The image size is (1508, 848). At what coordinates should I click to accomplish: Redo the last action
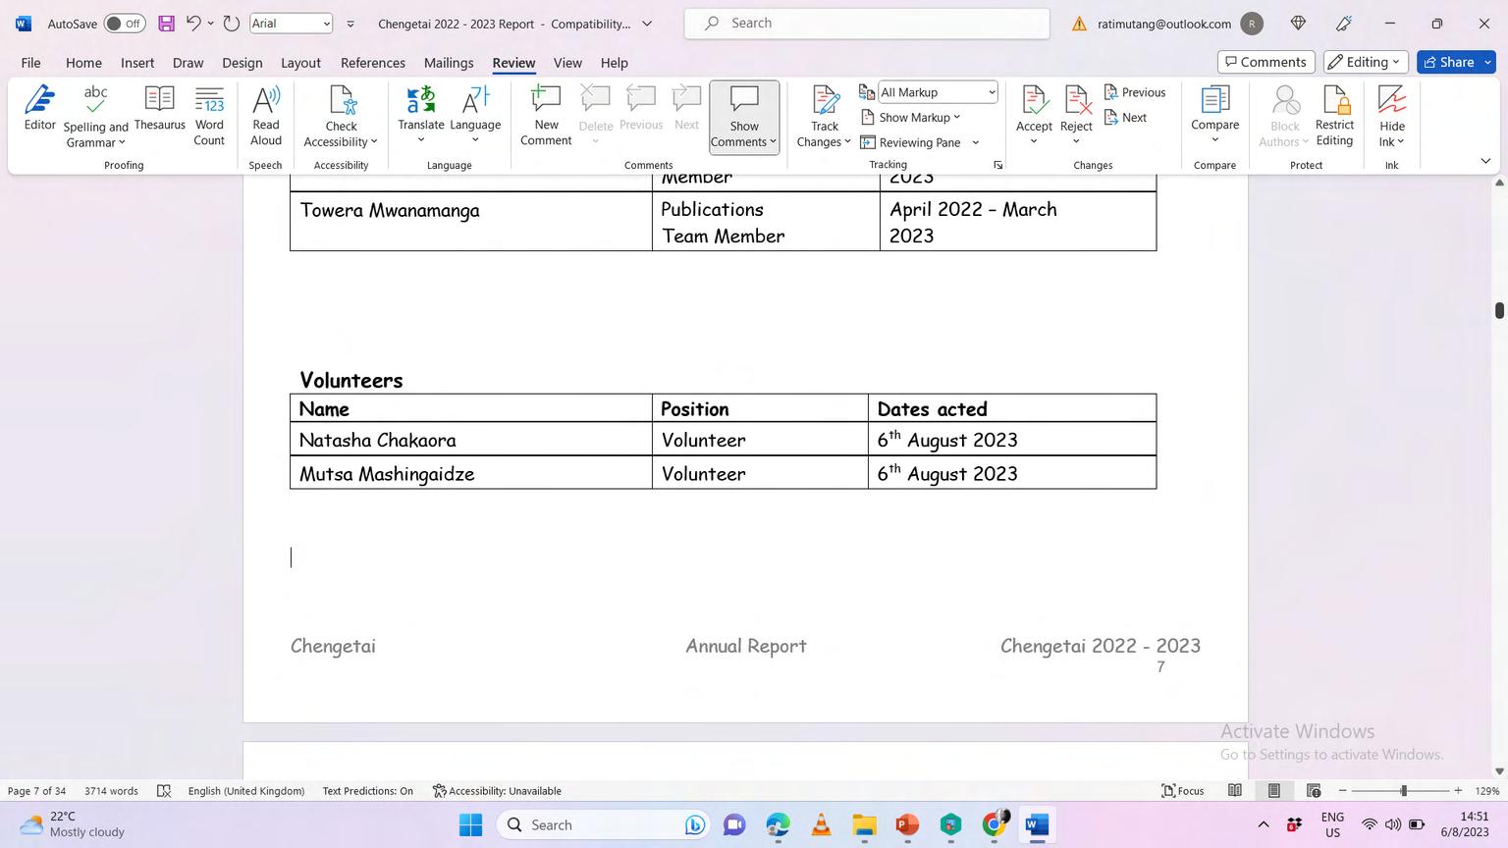click(232, 24)
